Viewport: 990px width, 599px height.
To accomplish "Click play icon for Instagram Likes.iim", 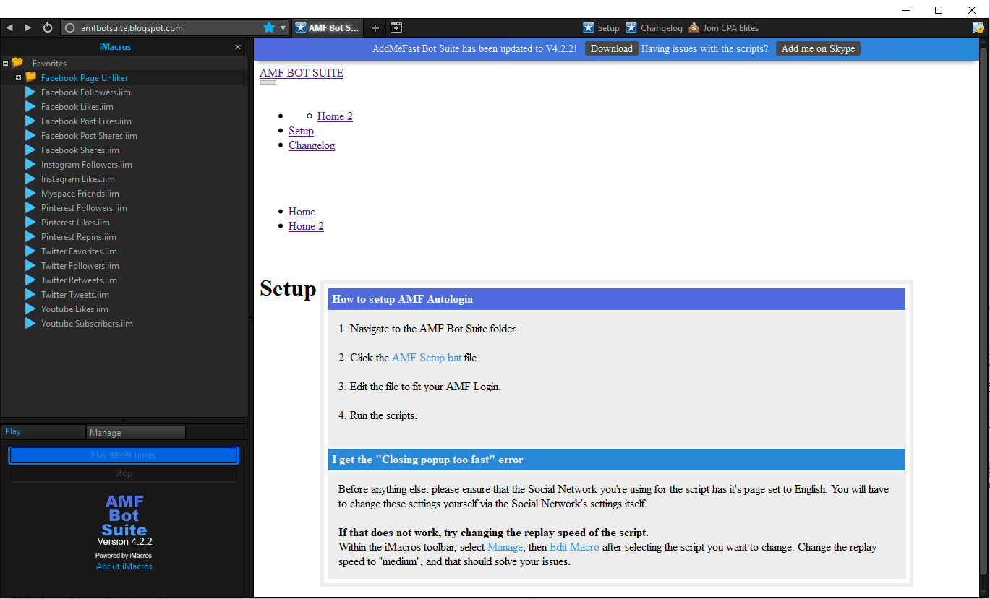I will [30, 178].
